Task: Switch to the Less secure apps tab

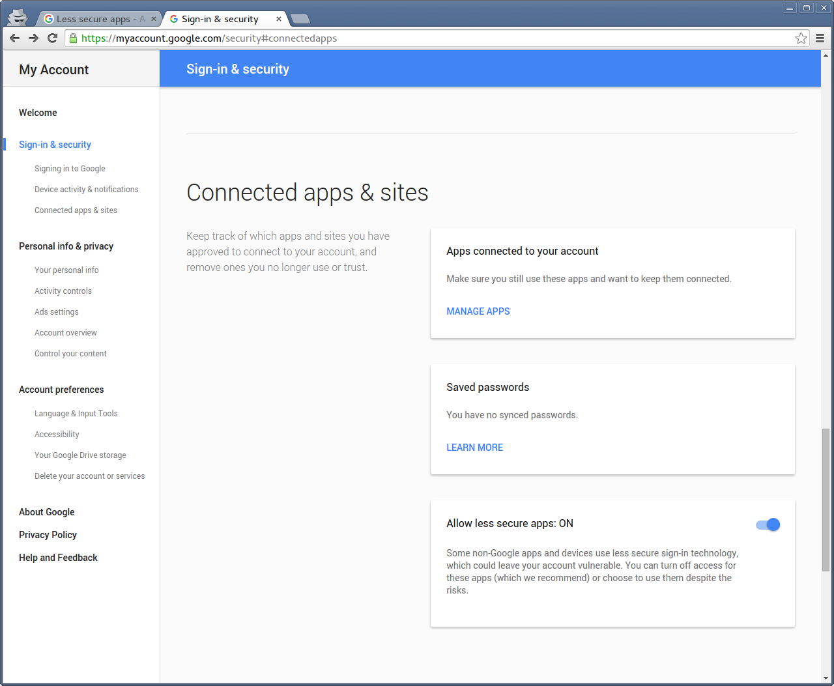Action: (x=98, y=19)
